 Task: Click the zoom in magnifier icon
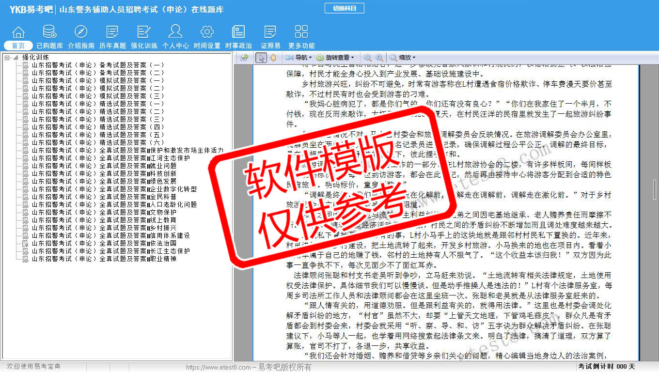pyautogui.click(x=379, y=58)
